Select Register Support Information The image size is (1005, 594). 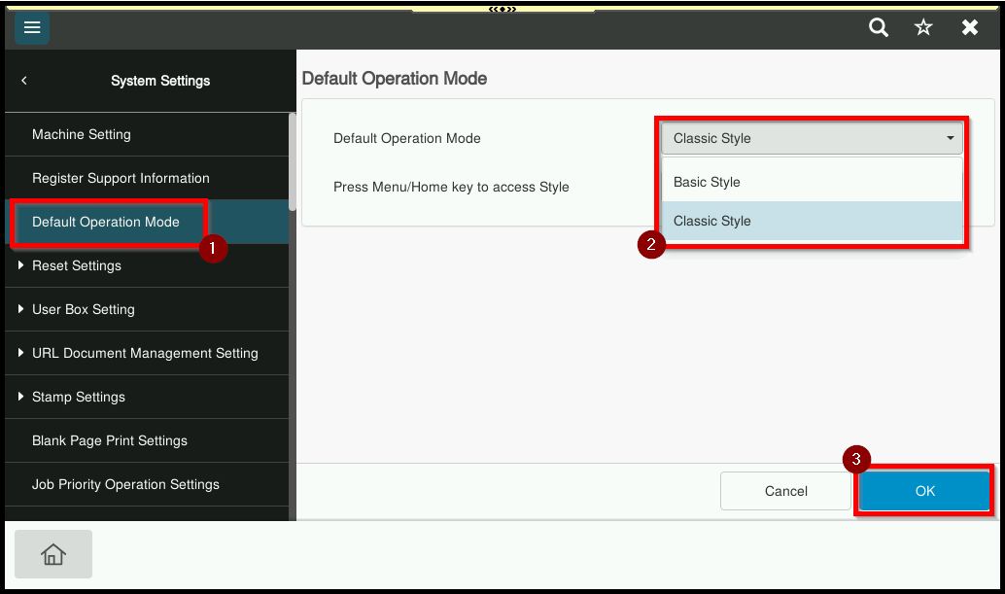point(121,178)
